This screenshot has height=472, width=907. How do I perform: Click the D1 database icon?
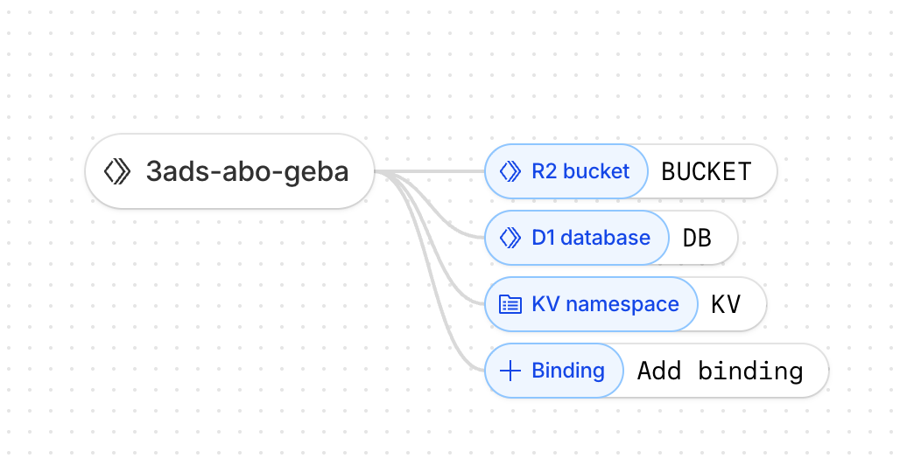pos(510,238)
